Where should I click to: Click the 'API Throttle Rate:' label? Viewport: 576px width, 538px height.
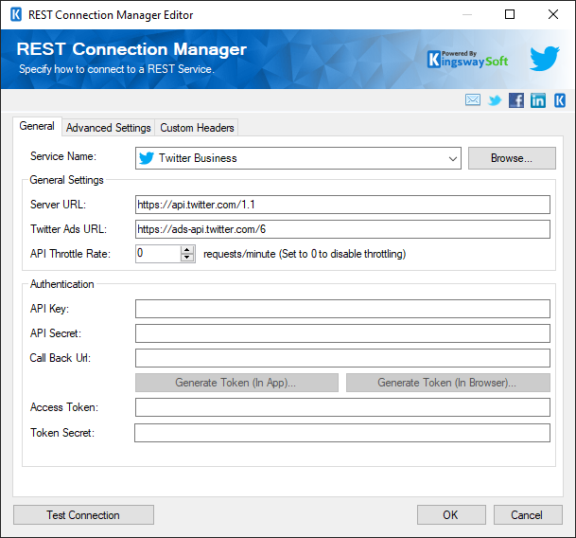tap(70, 254)
